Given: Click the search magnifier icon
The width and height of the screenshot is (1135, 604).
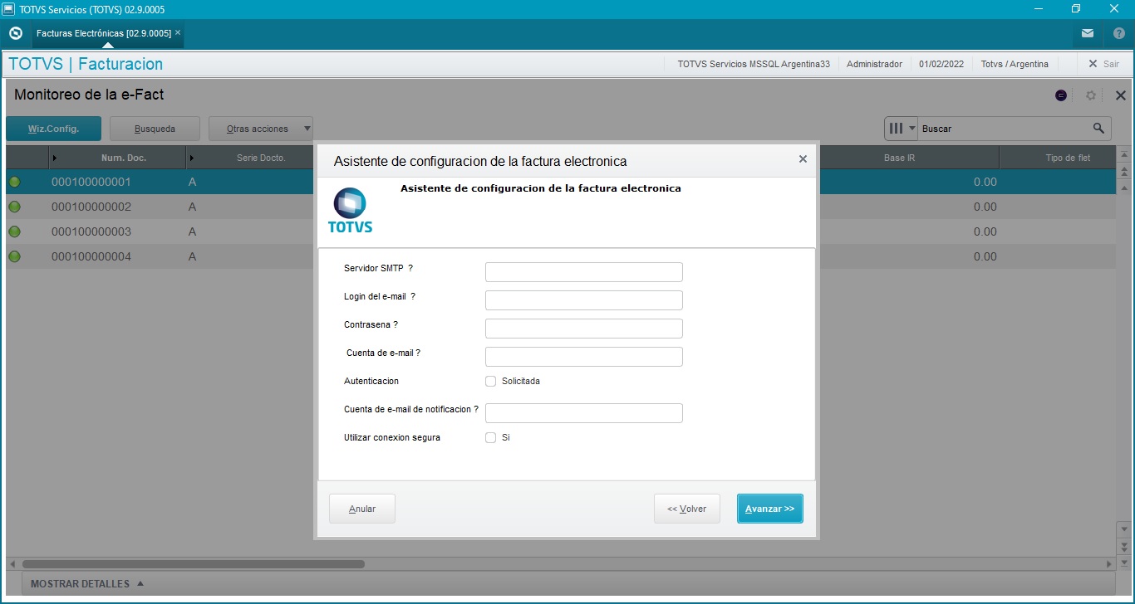Looking at the screenshot, I should tap(1098, 129).
